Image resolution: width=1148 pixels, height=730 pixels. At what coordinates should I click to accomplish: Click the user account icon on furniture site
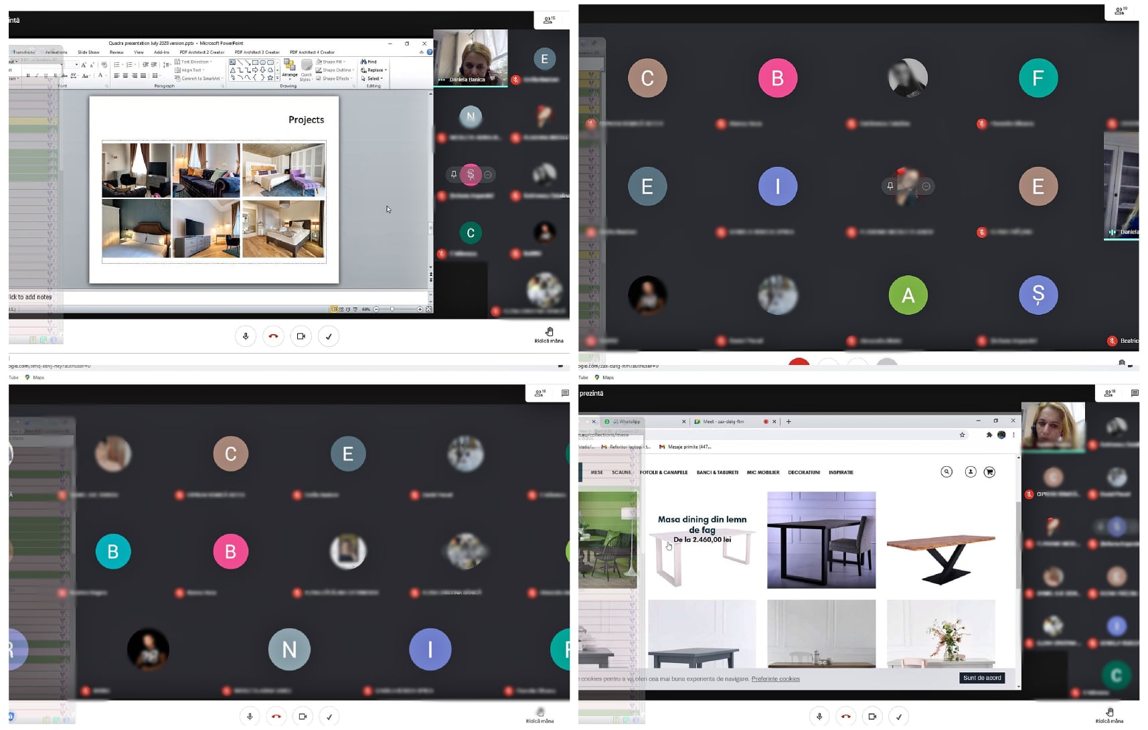pyautogui.click(x=971, y=472)
